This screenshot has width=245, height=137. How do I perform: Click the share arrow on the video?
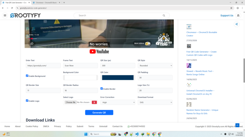click(32, 43)
